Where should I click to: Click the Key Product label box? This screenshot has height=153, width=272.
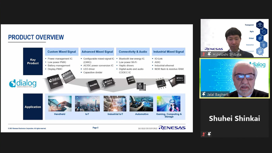pyautogui.click(x=33, y=62)
